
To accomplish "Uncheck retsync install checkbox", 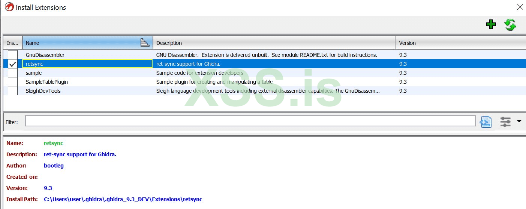I will [x=13, y=64].
